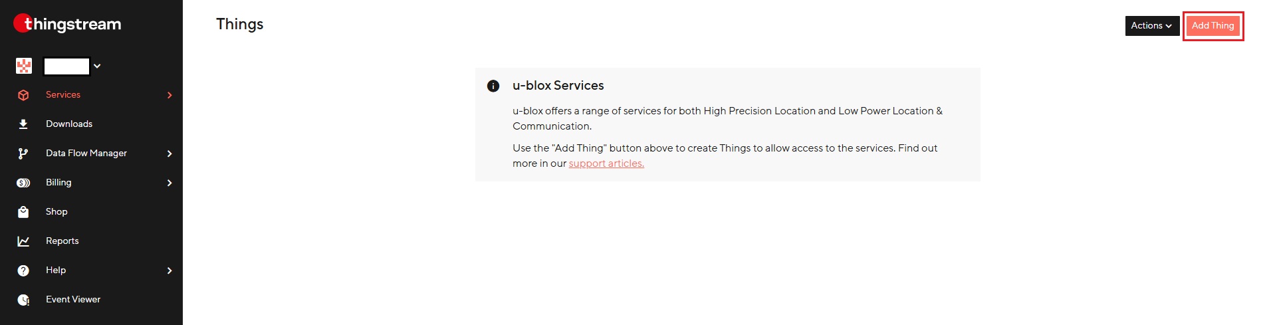Expand the Data Flow Manager chevron
The height and width of the screenshot is (325, 1273).
[x=170, y=154]
